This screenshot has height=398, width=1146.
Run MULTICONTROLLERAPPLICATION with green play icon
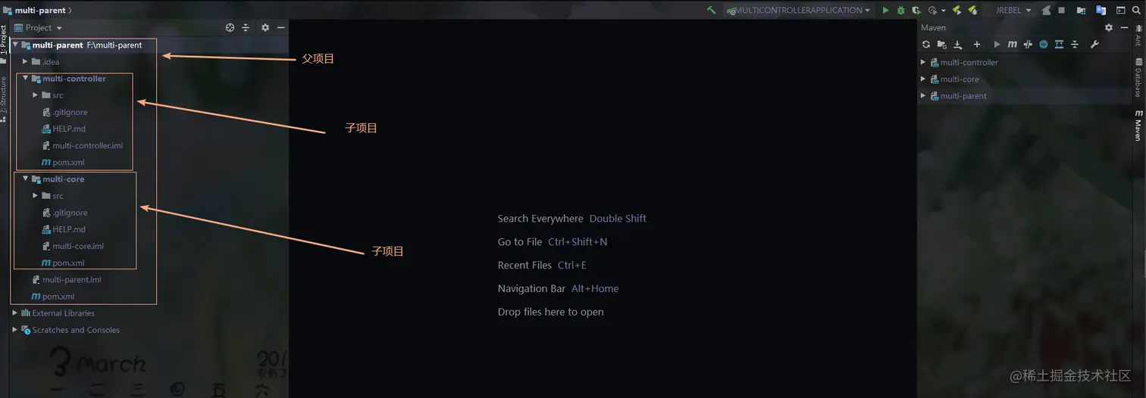point(885,11)
